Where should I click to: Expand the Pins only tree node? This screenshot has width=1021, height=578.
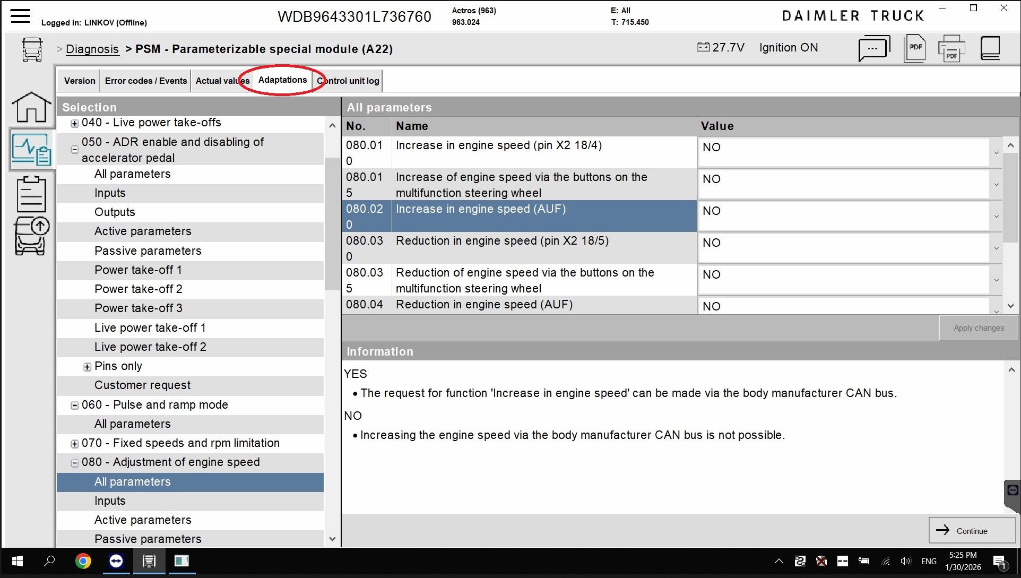click(88, 367)
